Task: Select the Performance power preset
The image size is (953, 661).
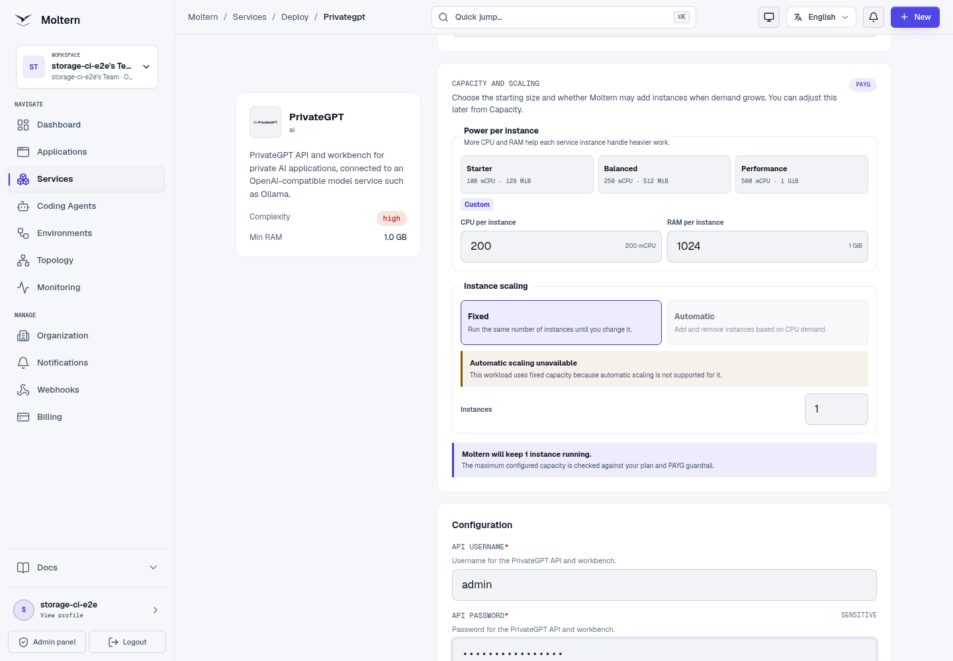Action: (x=801, y=175)
